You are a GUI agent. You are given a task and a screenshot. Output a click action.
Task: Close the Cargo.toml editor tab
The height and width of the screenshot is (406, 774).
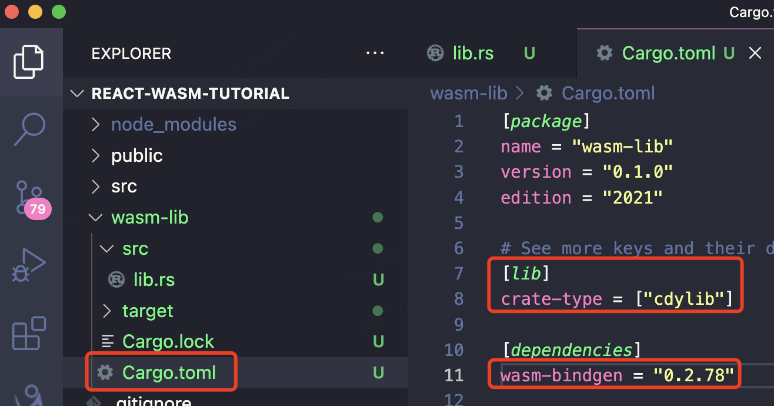point(755,54)
